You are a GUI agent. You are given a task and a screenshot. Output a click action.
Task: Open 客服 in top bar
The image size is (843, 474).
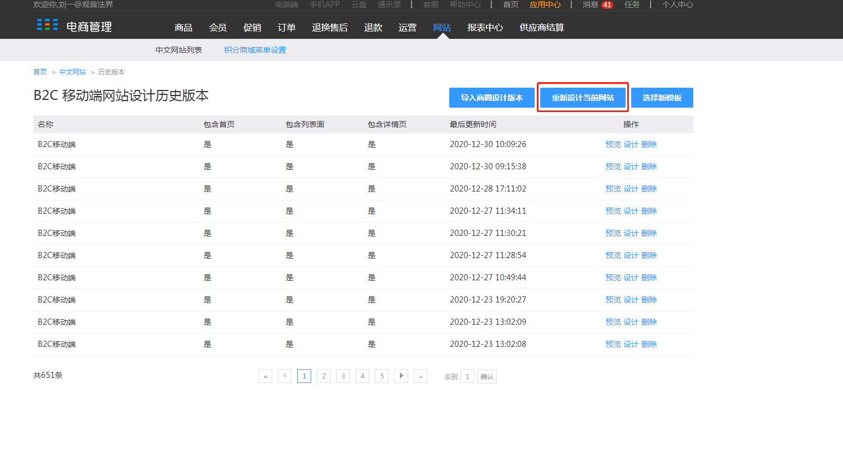(x=431, y=4)
